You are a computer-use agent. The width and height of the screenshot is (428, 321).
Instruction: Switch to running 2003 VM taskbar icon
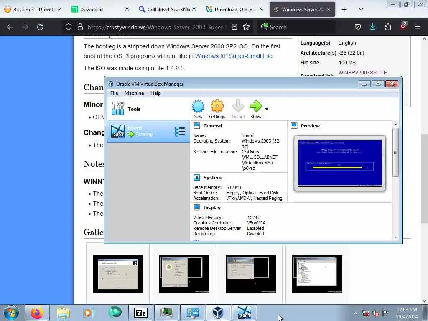point(244,313)
